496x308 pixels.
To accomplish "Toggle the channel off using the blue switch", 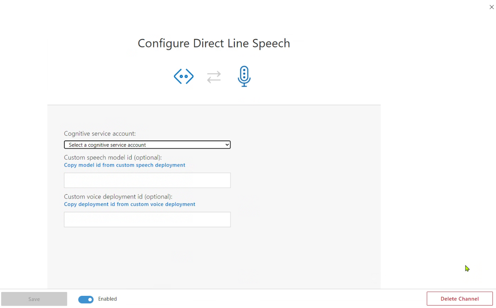I will [85, 299].
